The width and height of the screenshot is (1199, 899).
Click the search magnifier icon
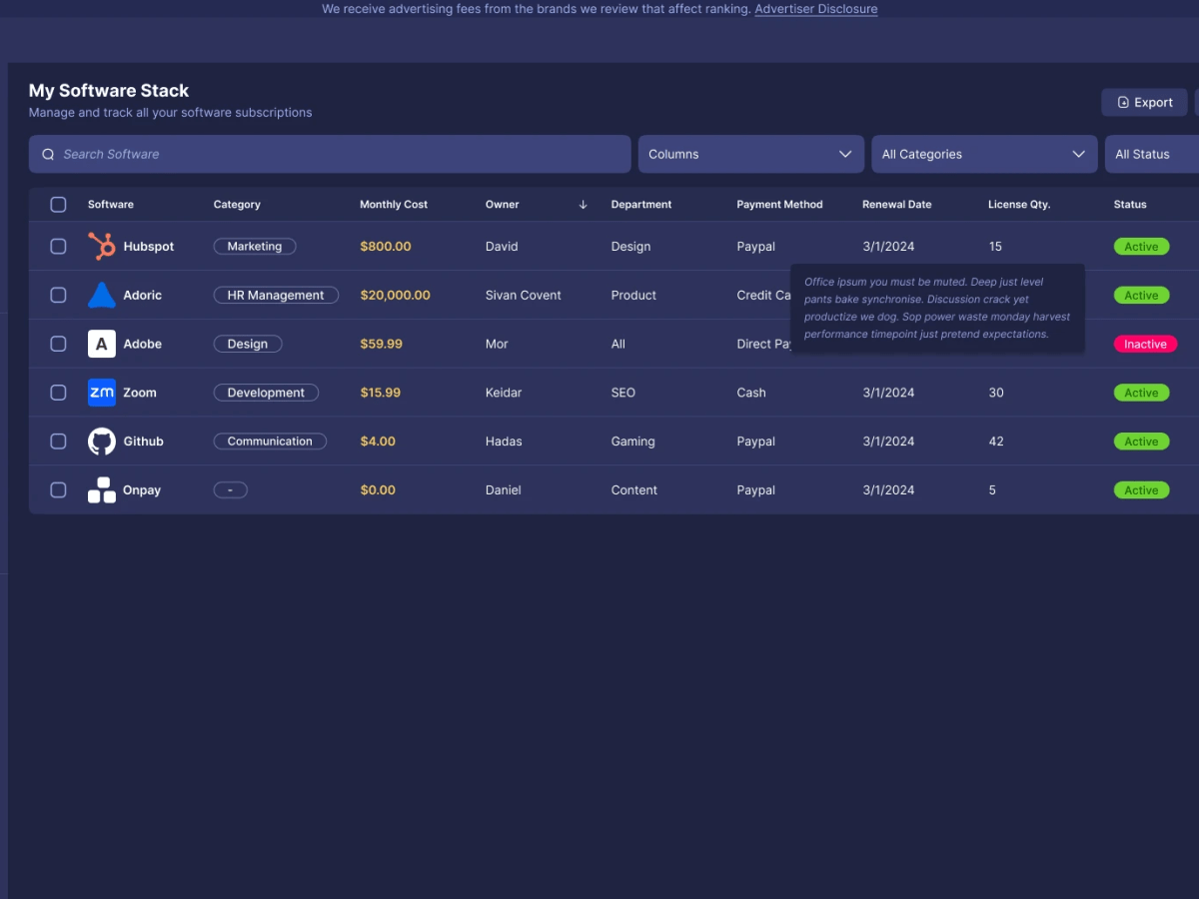coord(48,155)
